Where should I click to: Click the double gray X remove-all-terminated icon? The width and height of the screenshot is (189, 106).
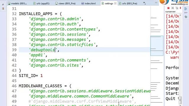click(177, 8)
